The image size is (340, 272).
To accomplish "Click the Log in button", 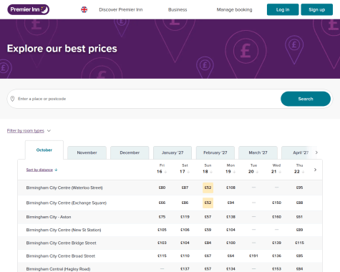I will [283, 9].
